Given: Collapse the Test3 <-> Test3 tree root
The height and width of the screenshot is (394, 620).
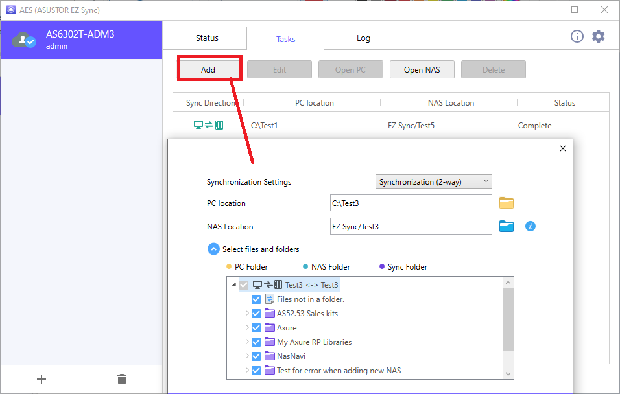Looking at the screenshot, I should (x=233, y=284).
